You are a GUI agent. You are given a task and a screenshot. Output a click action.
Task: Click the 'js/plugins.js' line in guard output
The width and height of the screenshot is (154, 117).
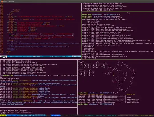click(88, 48)
